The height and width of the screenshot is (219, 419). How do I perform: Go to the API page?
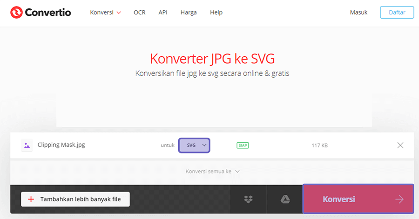pos(163,12)
